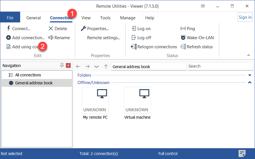Click the Relogon connections icon

click(134, 47)
